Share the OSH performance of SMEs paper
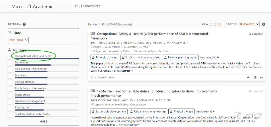 (248, 78)
